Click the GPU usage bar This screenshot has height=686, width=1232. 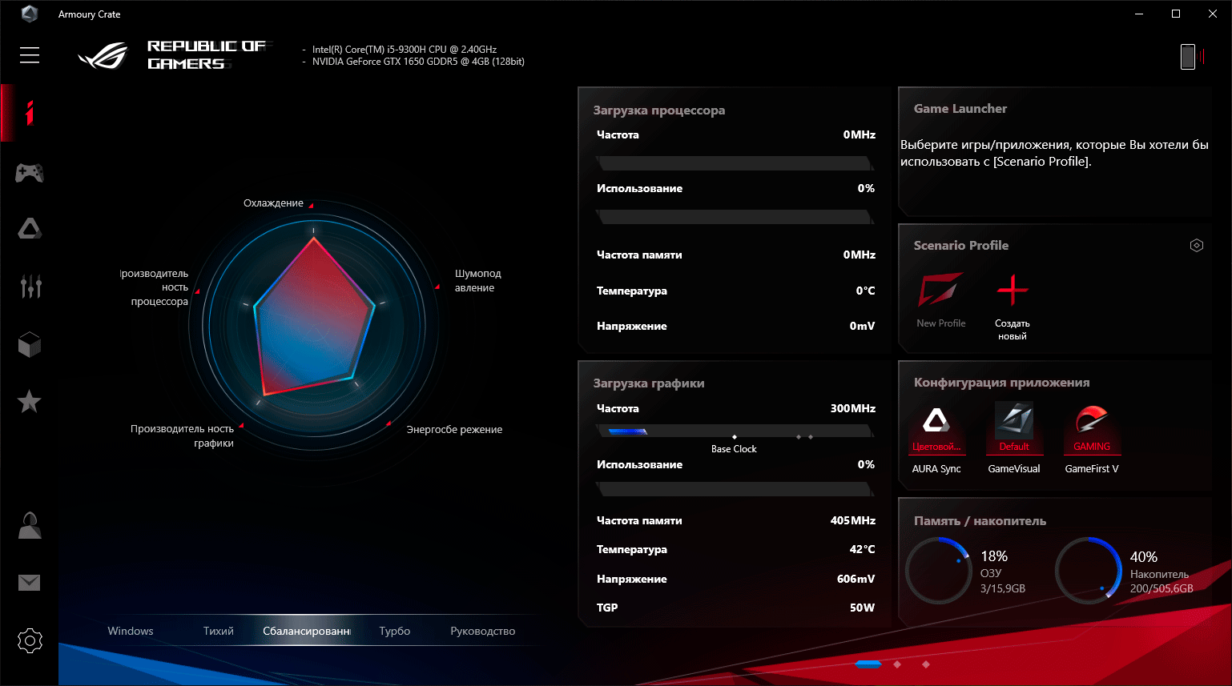pos(735,488)
